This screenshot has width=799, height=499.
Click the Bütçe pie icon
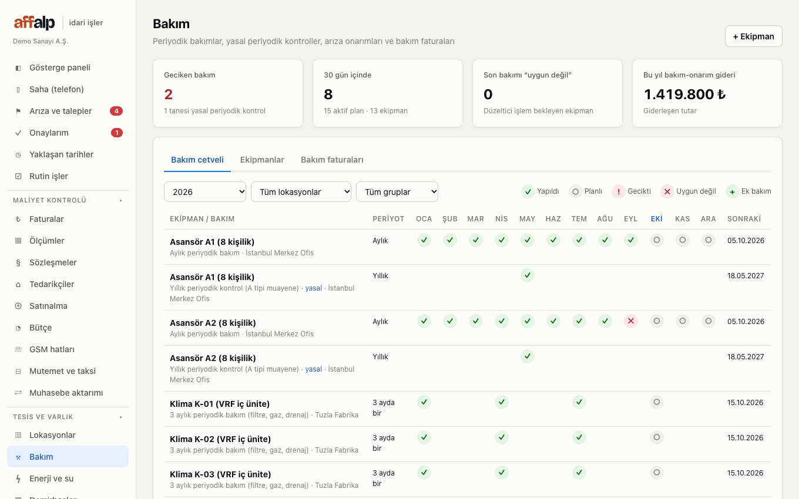[18, 328]
